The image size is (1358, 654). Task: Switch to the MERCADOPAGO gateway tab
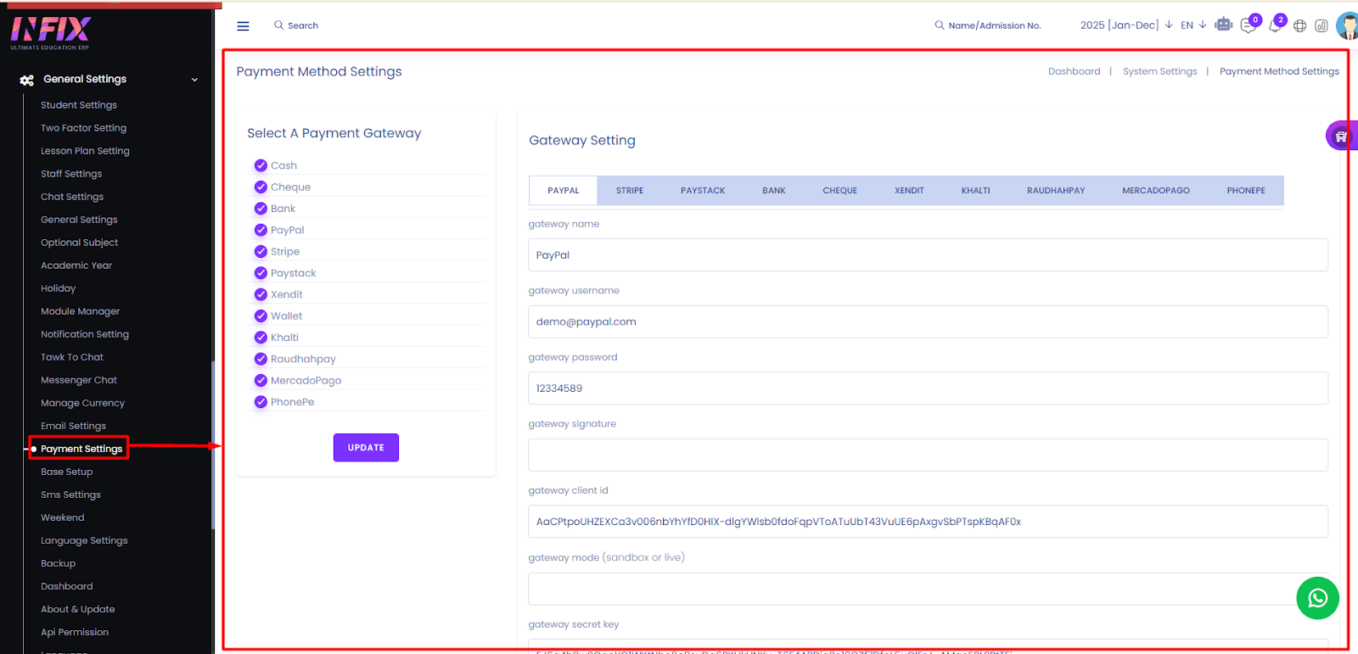pyautogui.click(x=1156, y=191)
